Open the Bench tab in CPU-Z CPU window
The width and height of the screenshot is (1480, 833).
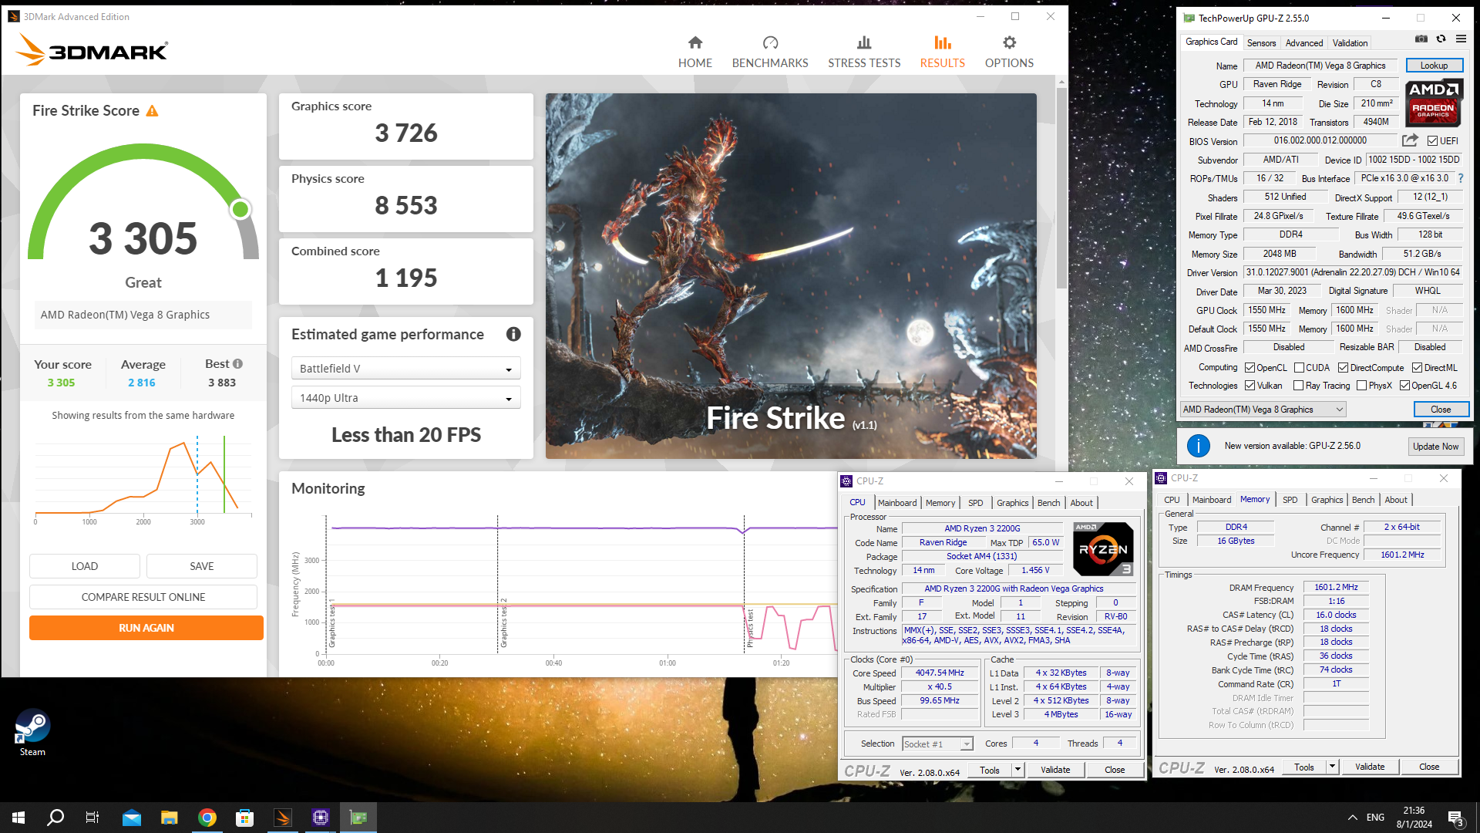pos(1048,503)
